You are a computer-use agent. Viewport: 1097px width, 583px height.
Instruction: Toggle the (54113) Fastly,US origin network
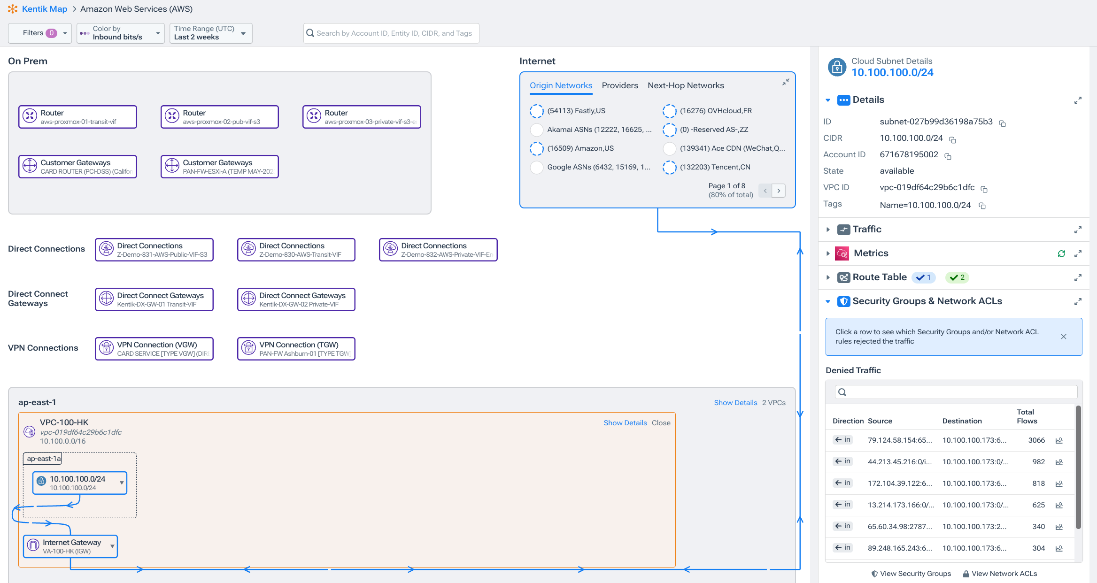coord(537,111)
